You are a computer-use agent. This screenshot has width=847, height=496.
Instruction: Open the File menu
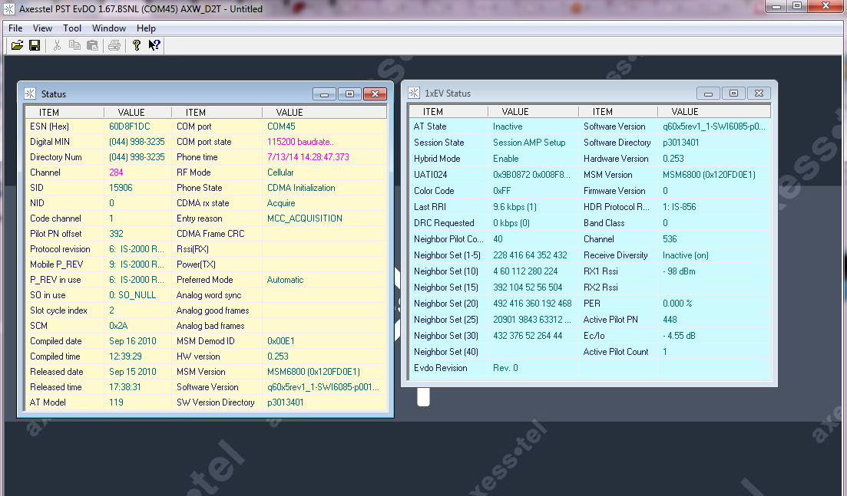click(15, 28)
